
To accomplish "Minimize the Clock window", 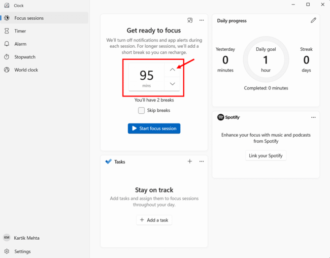I will click(x=293, y=5).
